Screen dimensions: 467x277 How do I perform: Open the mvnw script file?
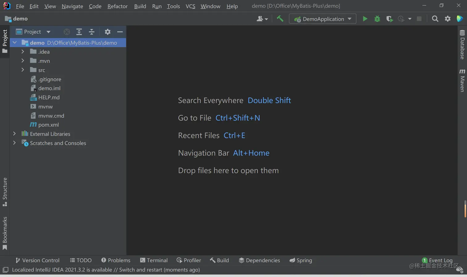pos(41,106)
